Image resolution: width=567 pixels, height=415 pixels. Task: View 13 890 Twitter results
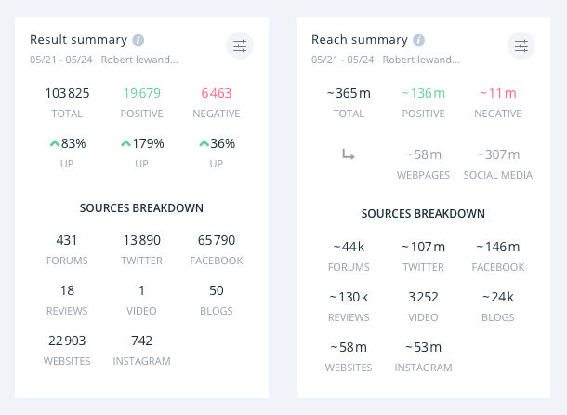141,240
